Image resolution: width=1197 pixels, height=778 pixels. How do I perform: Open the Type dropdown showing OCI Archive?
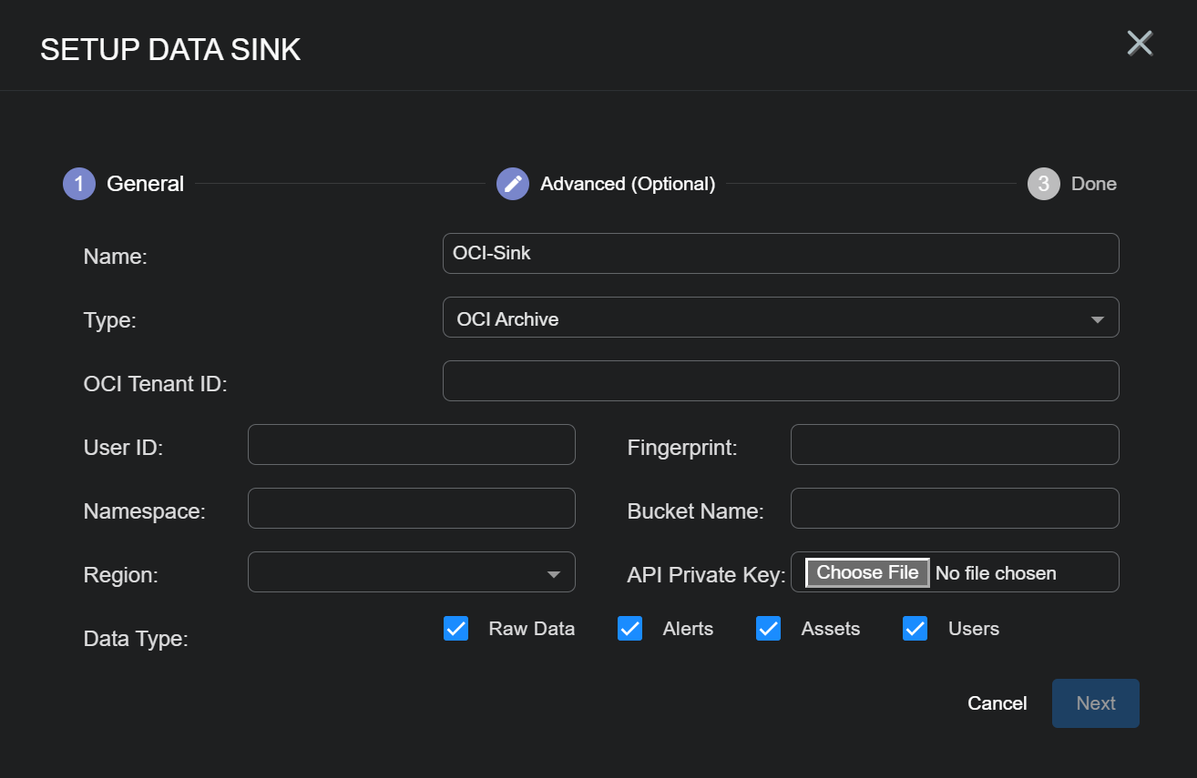[x=780, y=318]
